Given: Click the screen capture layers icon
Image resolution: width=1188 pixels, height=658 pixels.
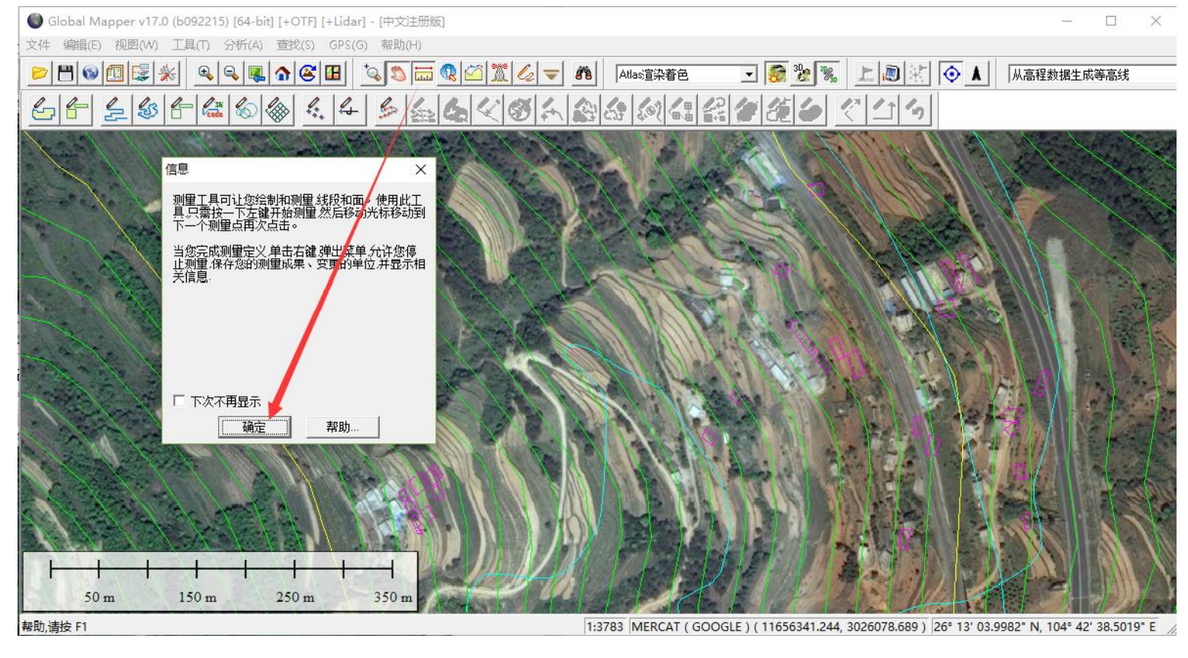Looking at the screenshot, I should coord(141,74).
